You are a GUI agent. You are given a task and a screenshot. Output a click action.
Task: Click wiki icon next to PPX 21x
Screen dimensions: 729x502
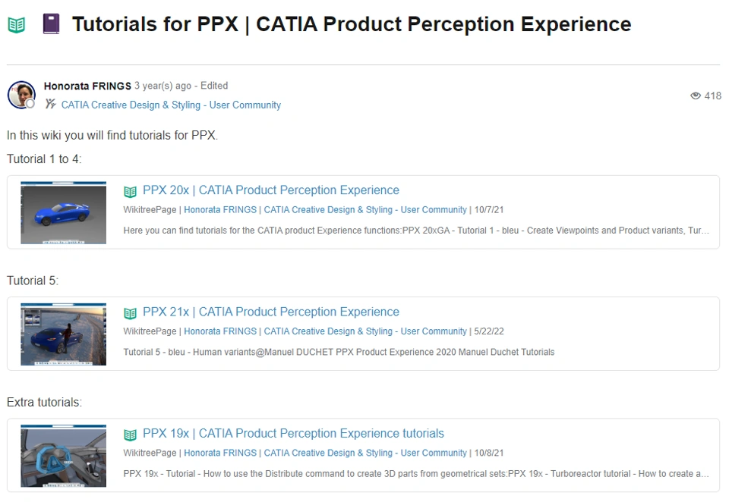pyautogui.click(x=130, y=312)
